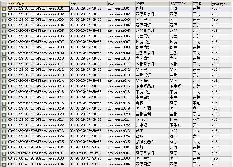Select NAME cell 音响
The height and width of the screenshot is (167, 233).
point(152,136)
